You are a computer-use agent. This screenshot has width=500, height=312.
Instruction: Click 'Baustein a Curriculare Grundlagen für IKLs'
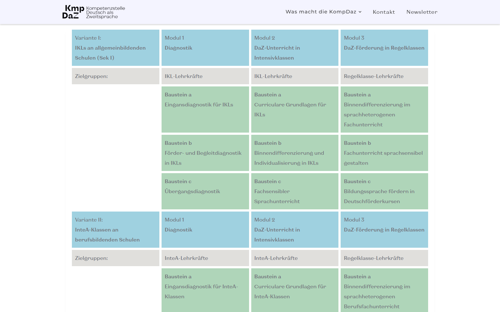click(295, 110)
